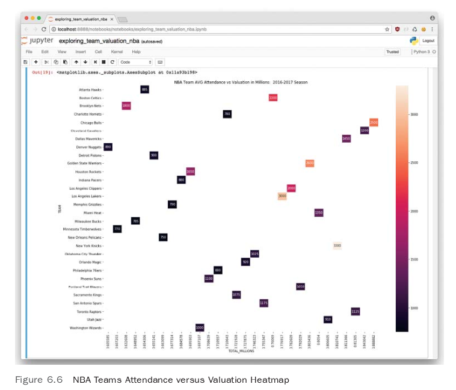Go back in browser history

tap(26, 29)
